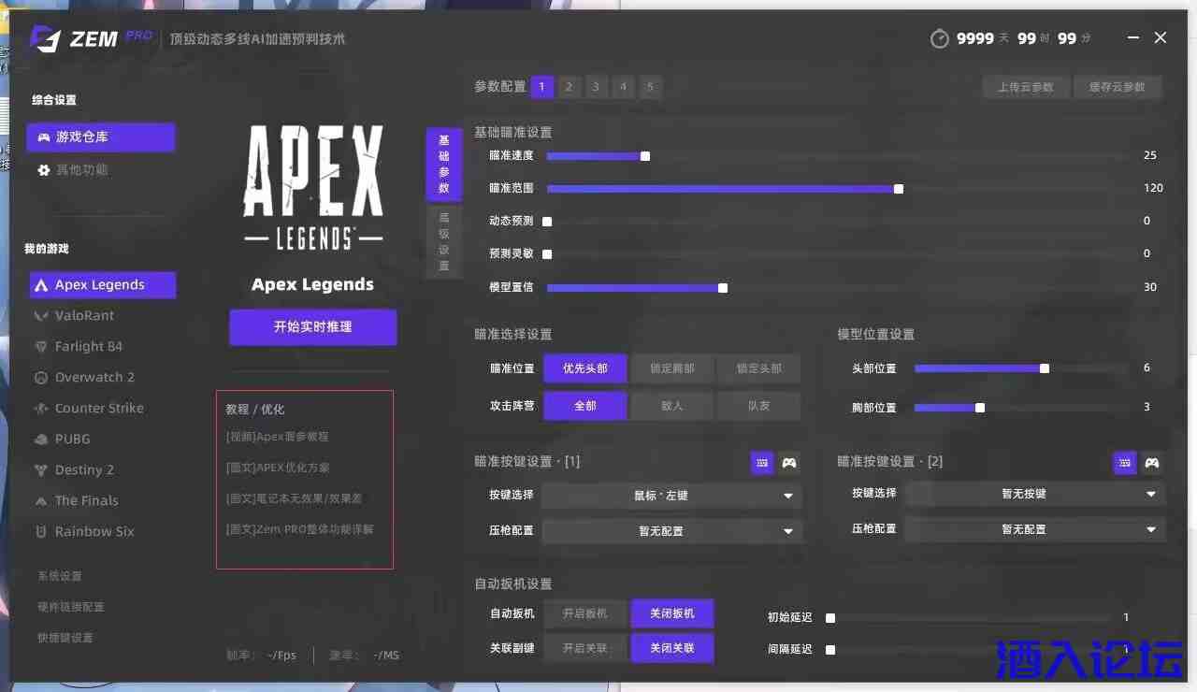
Task: Choose PUBG from the games sidebar
Action: [72, 440]
